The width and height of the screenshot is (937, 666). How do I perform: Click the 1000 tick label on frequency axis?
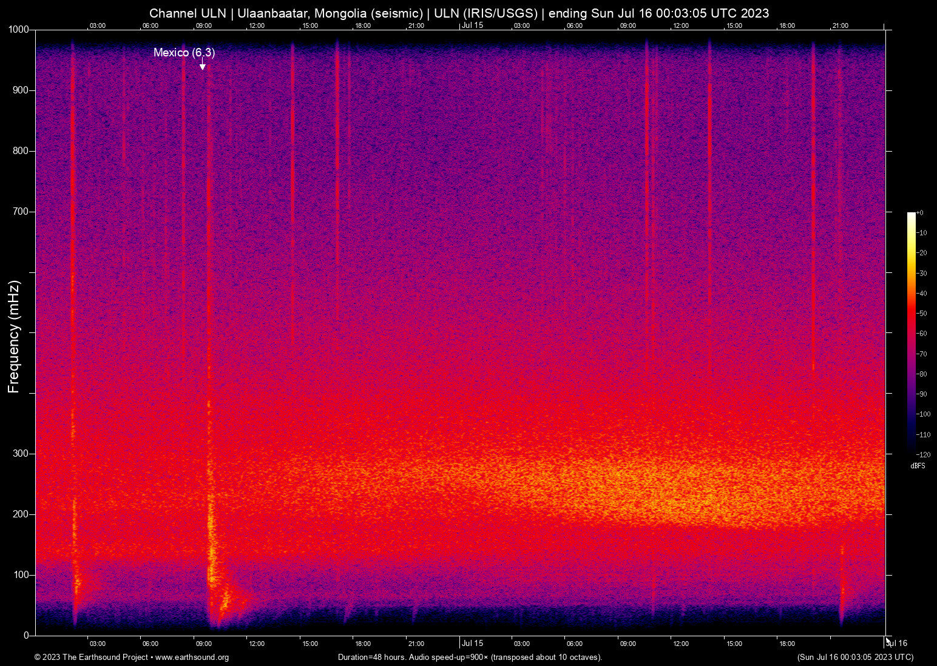(x=18, y=30)
